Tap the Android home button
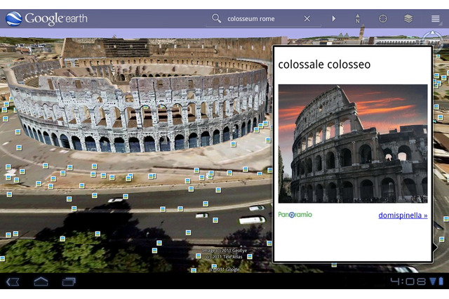 [x=41, y=281]
